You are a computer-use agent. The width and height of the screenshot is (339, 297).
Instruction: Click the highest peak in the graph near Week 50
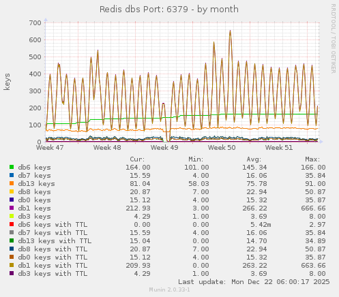coord(230,31)
